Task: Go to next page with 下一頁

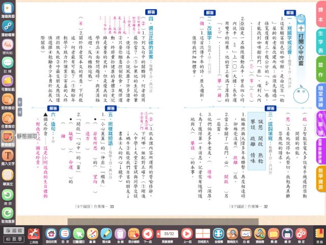Action: (x=148, y=234)
